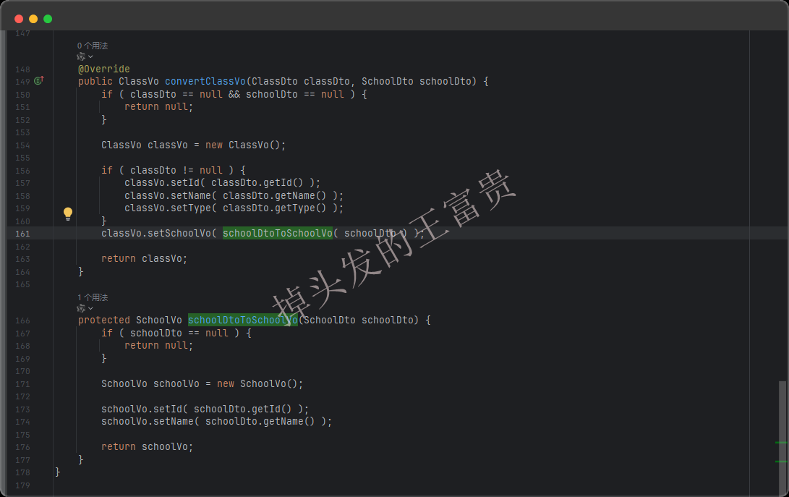Minimize the window with the yellow button
This screenshot has width=789, height=497.
(33, 19)
